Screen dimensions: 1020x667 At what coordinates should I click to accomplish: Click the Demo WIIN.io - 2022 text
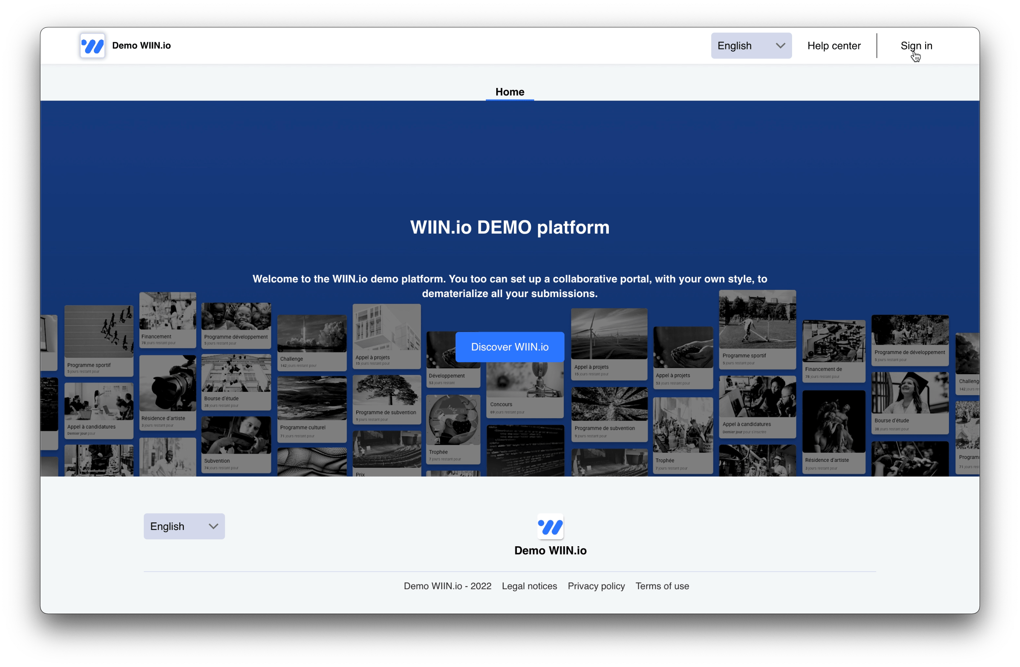448,586
